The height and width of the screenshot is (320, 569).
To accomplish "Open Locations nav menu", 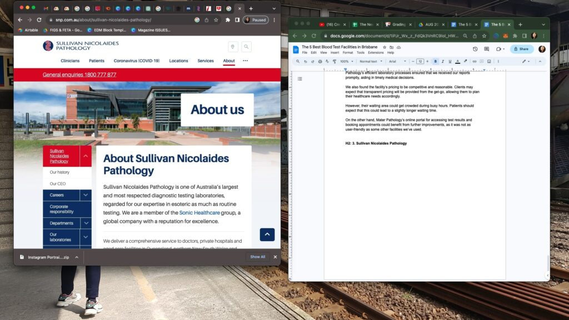I will [x=178, y=61].
